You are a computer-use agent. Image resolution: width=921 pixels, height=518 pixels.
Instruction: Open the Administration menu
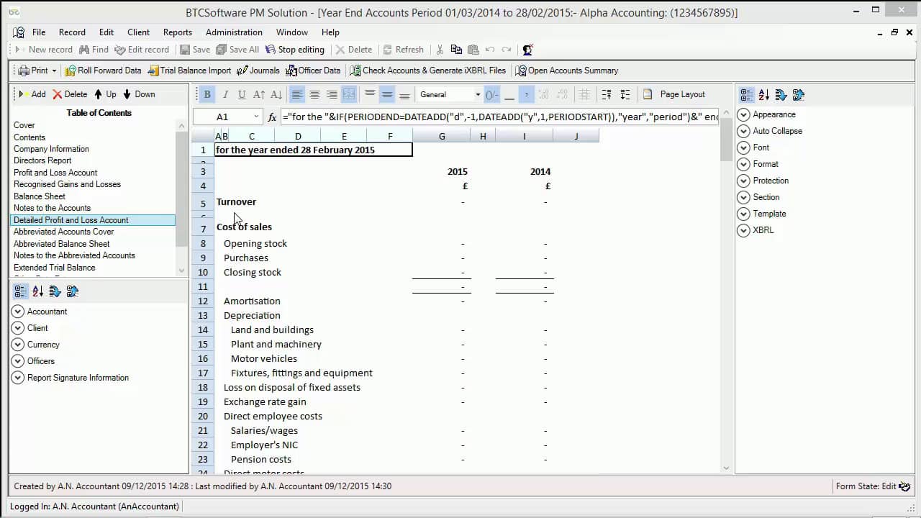pyautogui.click(x=234, y=32)
